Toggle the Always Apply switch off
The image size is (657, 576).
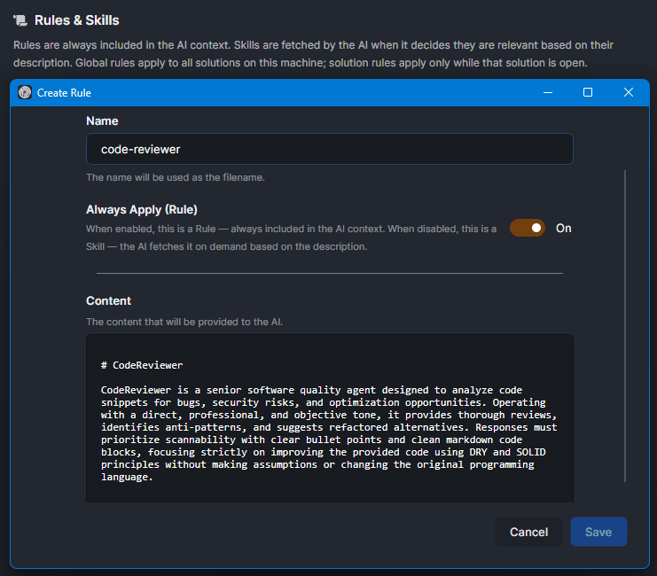(x=528, y=228)
